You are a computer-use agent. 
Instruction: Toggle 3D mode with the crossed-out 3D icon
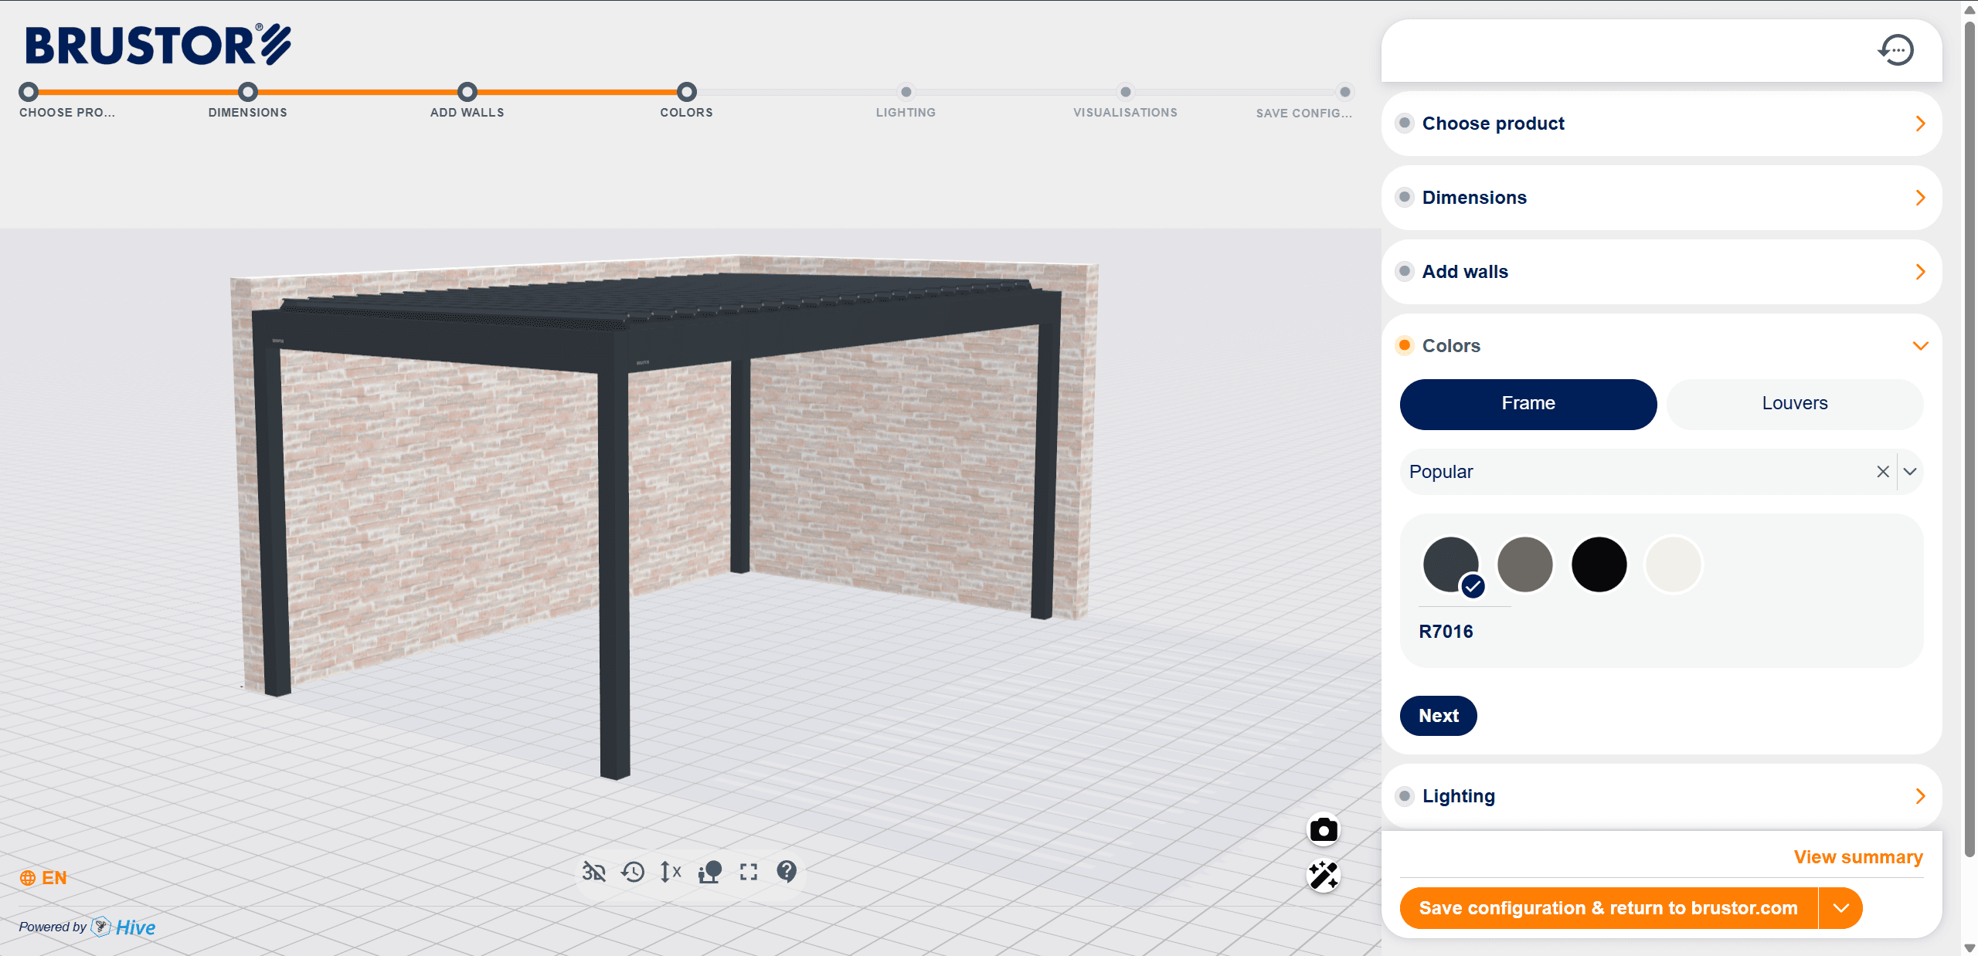[x=593, y=872]
